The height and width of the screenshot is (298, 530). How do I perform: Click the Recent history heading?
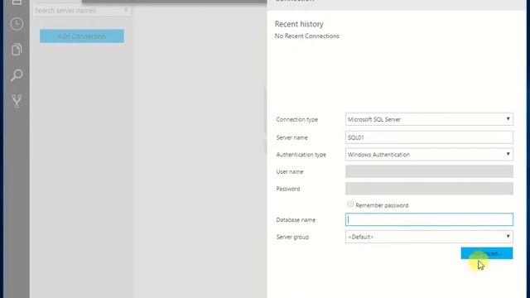[x=299, y=24]
